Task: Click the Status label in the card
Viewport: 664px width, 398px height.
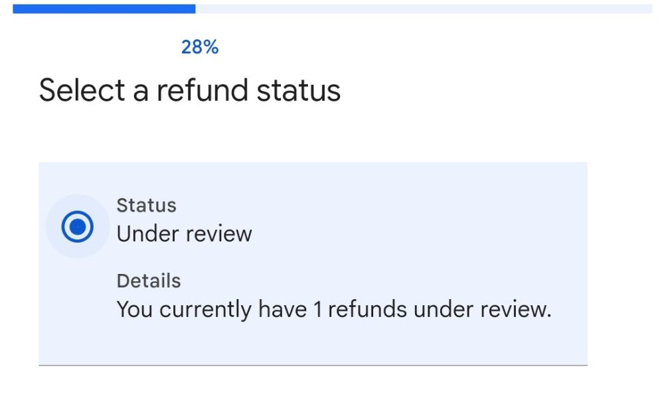Action: tap(147, 206)
